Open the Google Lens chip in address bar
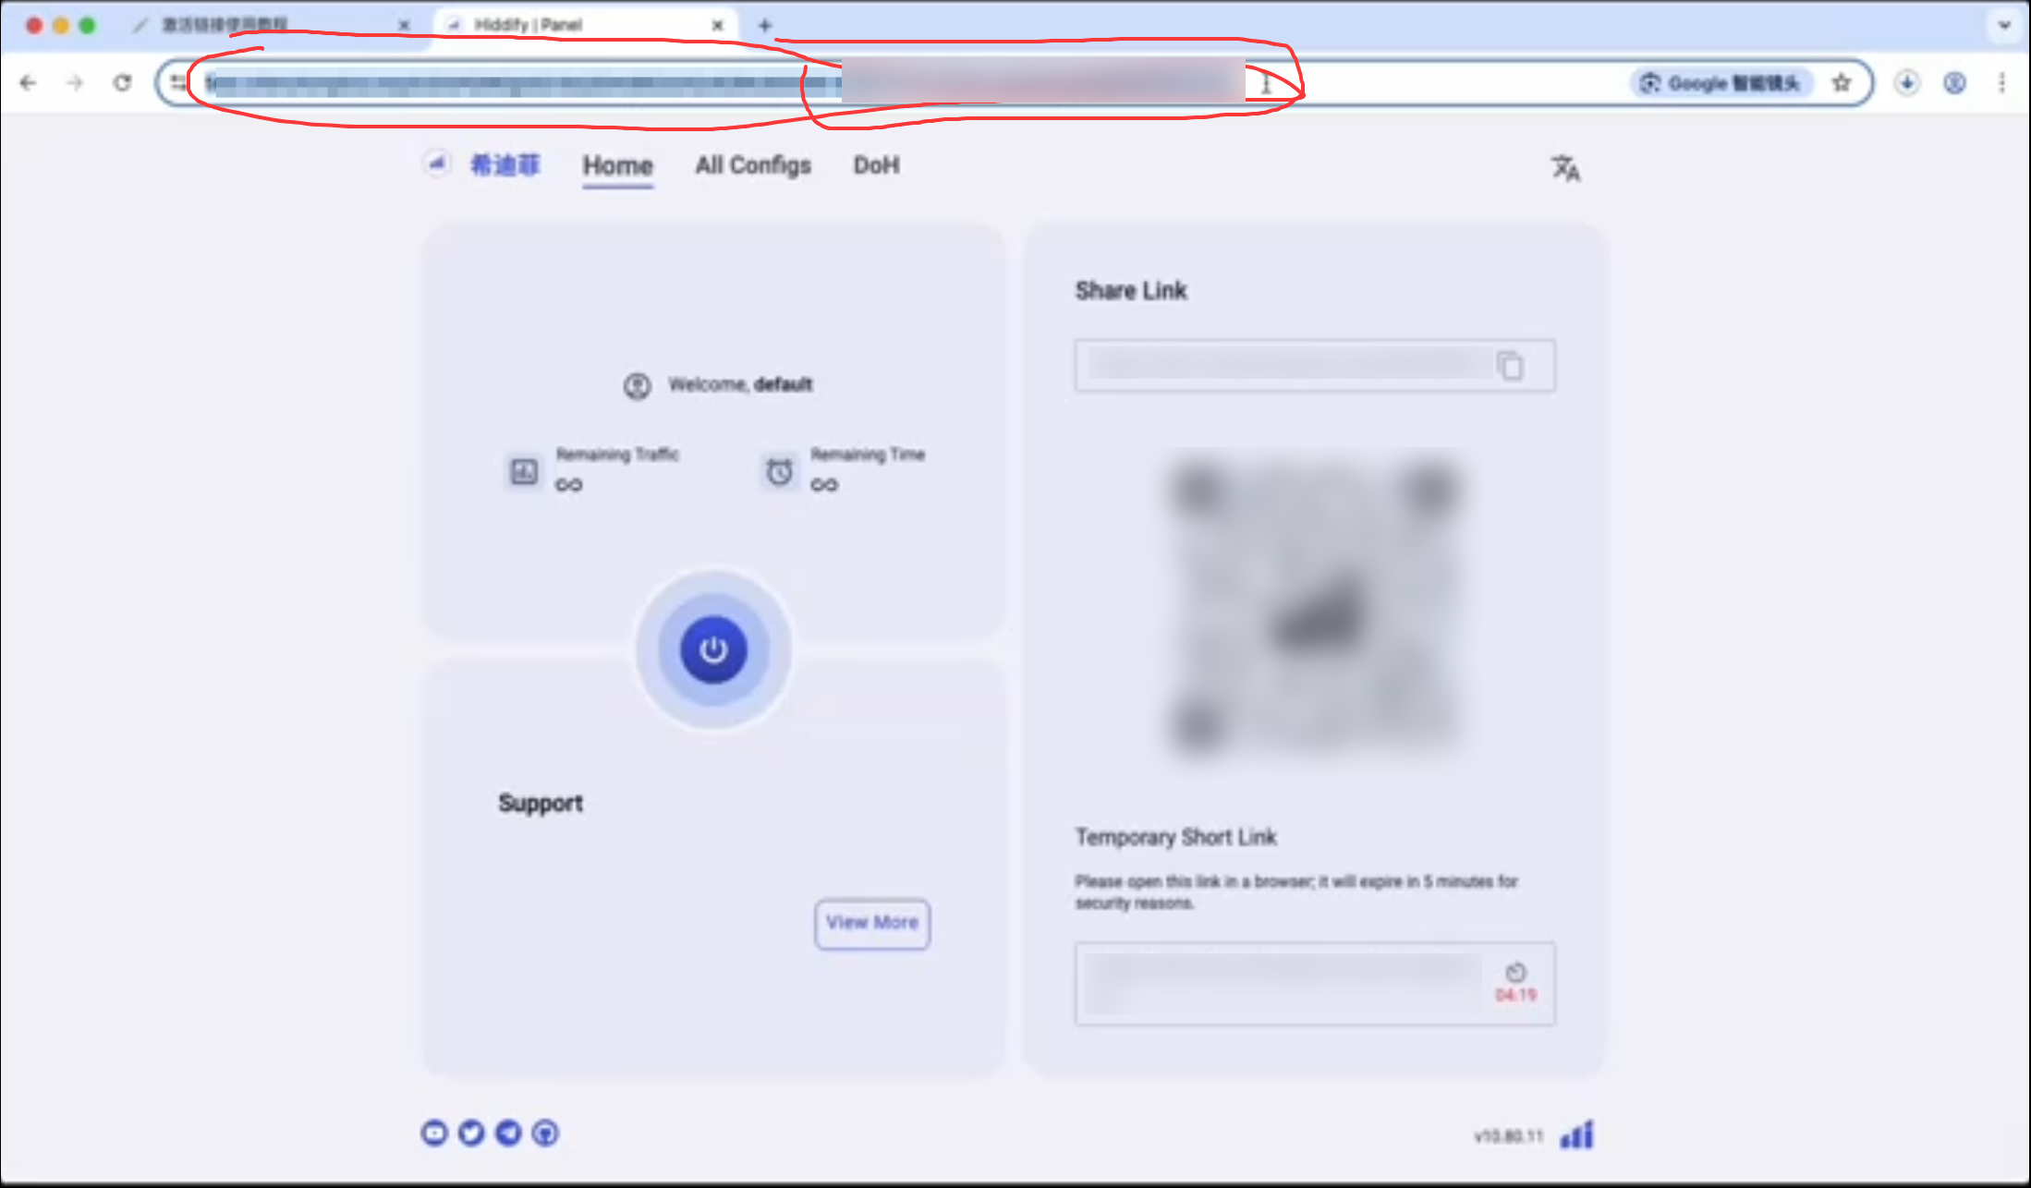Image resolution: width=2031 pixels, height=1188 pixels. pyautogui.click(x=1721, y=83)
